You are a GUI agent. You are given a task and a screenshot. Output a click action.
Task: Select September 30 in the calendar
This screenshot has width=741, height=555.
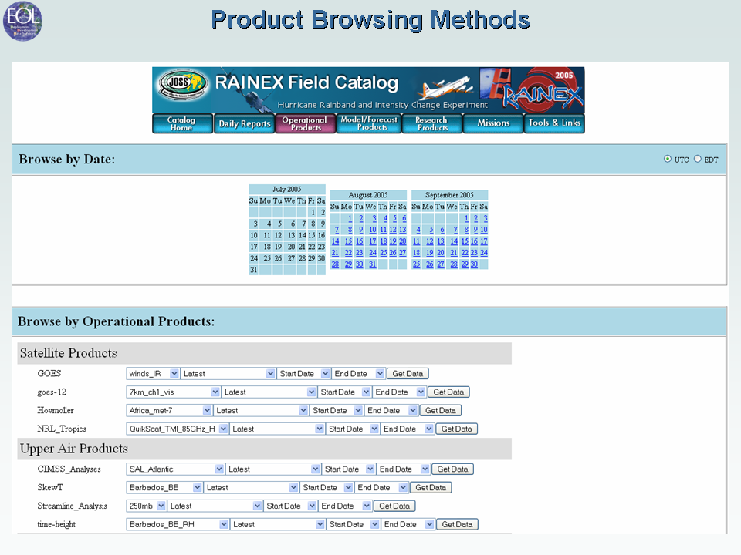click(474, 264)
